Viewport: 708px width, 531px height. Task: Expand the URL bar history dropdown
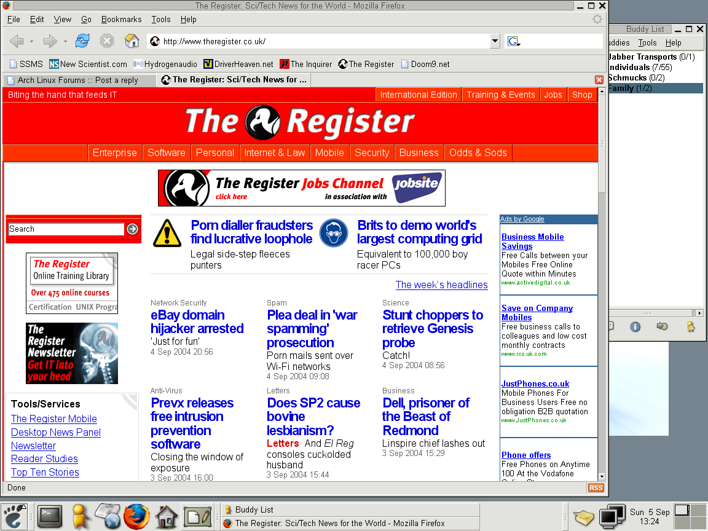[x=495, y=42]
